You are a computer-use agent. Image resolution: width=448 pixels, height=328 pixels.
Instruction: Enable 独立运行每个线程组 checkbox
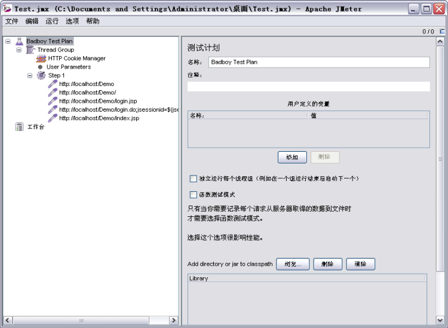tap(194, 179)
